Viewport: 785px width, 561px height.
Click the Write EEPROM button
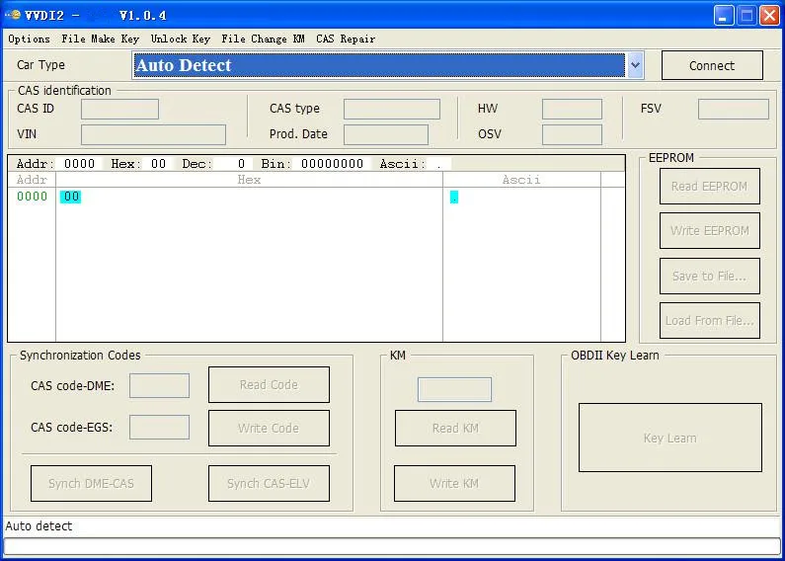pyautogui.click(x=709, y=230)
